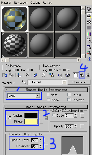The height and width of the screenshot is (155, 92).
Task: Click Sample UV Tiling icon
Action: (89, 28)
